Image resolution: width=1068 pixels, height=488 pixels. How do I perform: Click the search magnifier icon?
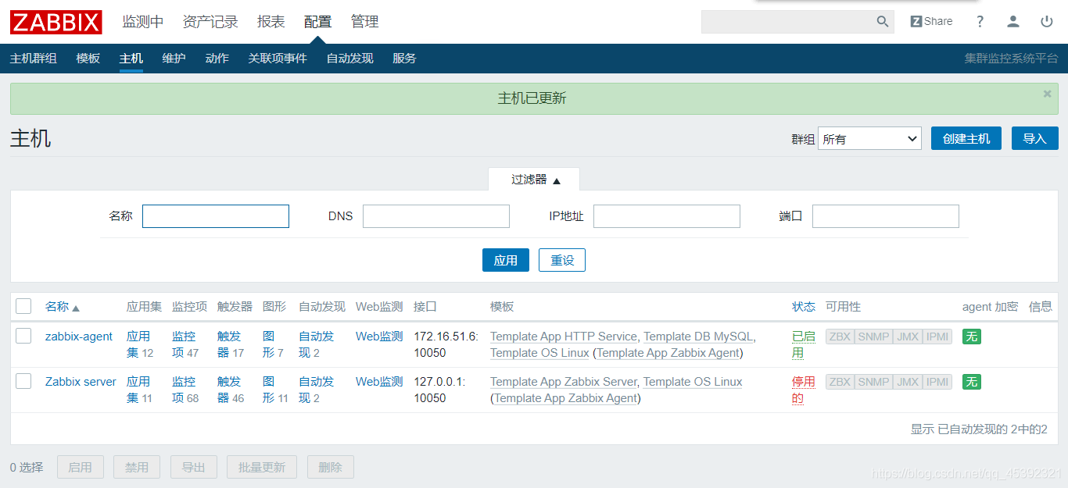(883, 22)
